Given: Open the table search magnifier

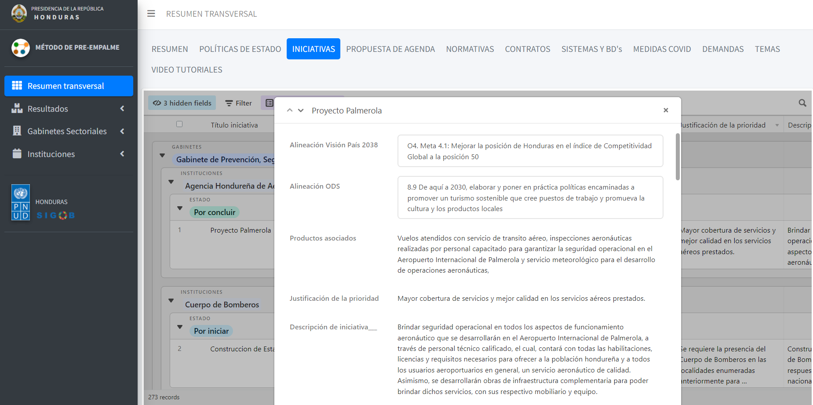Looking at the screenshot, I should tap(802, 103).
